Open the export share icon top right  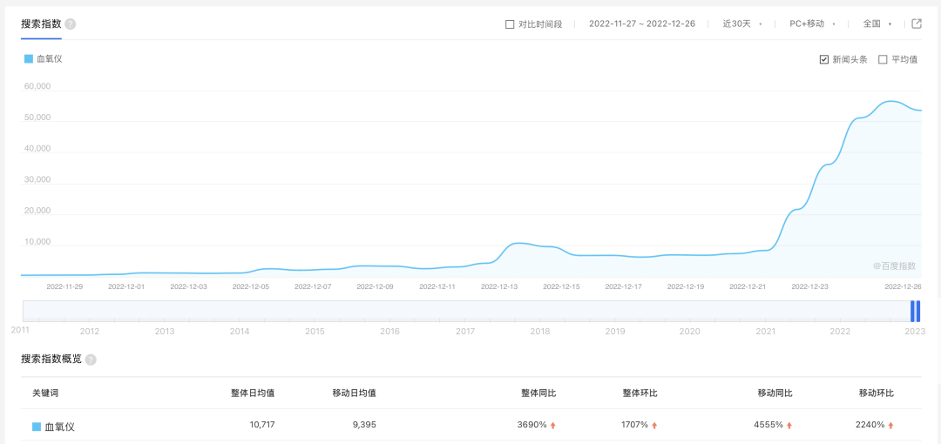tap(917, 24)
